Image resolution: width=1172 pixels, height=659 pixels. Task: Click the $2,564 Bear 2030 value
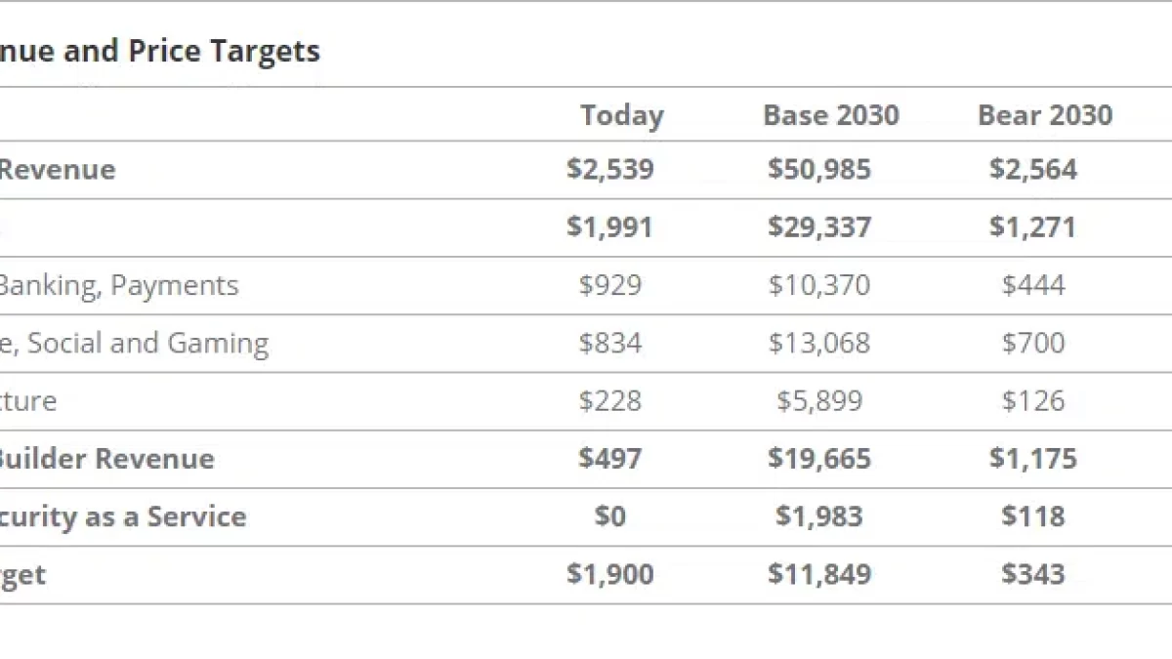(x=1032, y=169)
